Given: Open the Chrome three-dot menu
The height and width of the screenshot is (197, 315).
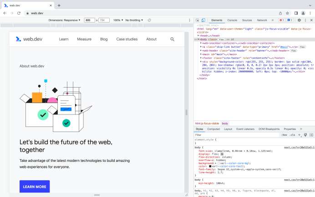Looking at the screenshot, I should pos(310,13).
